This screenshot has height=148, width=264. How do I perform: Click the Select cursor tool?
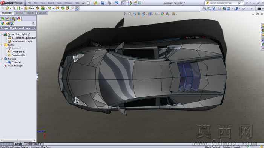tap(124, 3)
